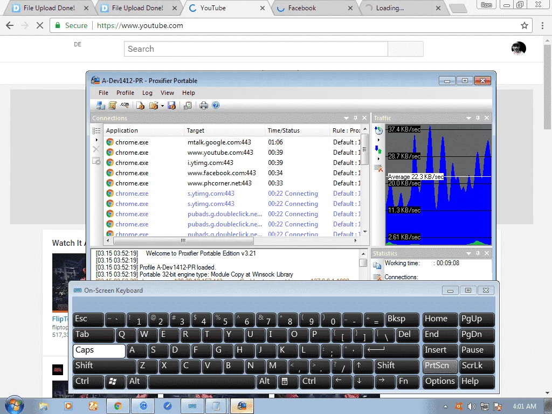Click the small arrow under Connections view icon
The height and width of the screenshot is (414, 552).
click(x=96, y=140)
